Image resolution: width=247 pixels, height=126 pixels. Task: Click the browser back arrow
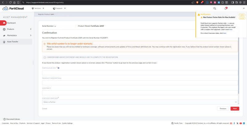click(3, 2)
